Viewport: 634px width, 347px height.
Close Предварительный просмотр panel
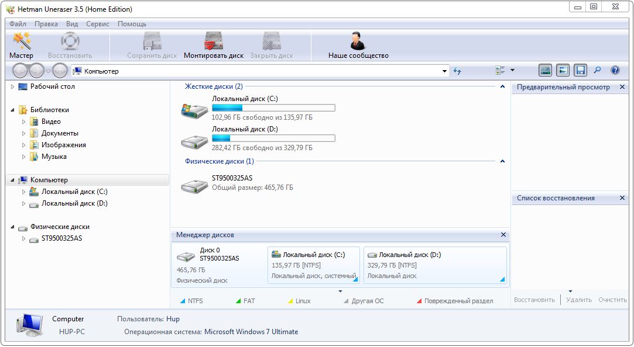click(x=622, y=86)
